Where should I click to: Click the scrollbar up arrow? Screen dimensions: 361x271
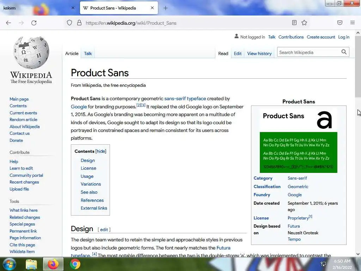coord(358,33)
